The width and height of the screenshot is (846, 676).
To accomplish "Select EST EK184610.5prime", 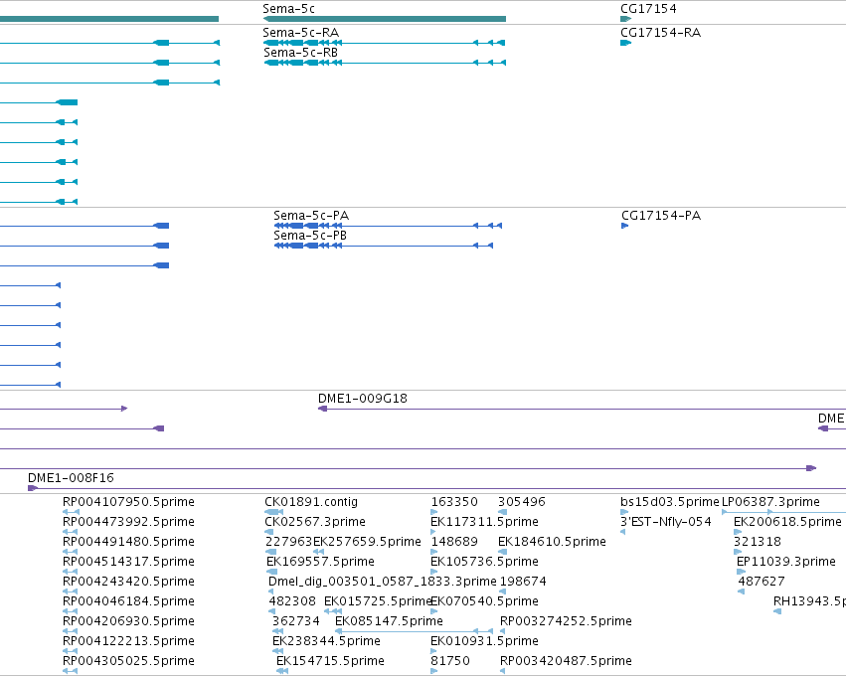I will [552, 542].
